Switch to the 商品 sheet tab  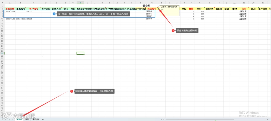click(27, 119)
